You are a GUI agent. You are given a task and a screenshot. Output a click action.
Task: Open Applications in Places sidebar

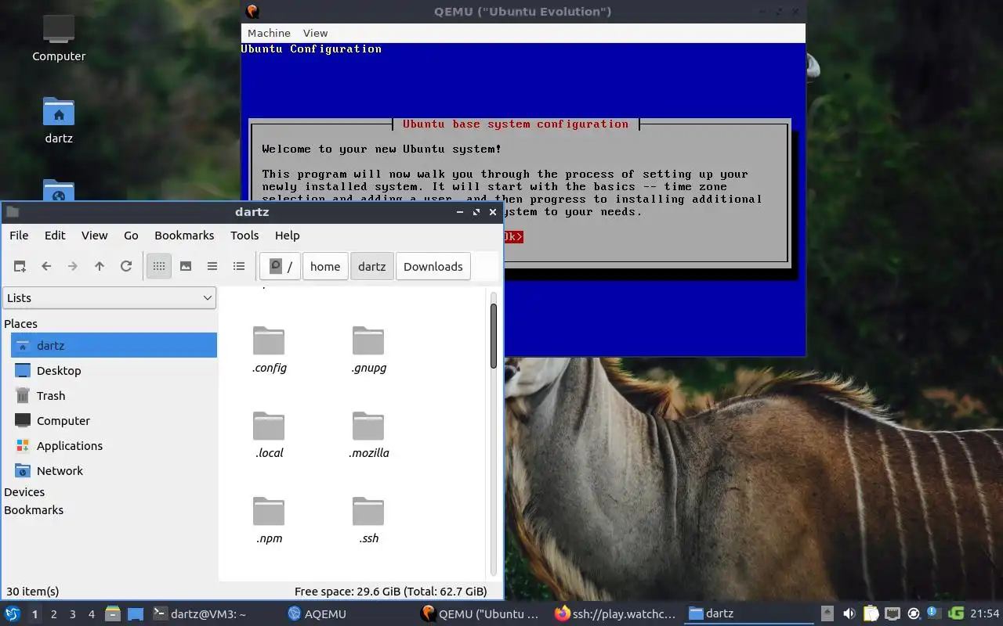point(114,445)
